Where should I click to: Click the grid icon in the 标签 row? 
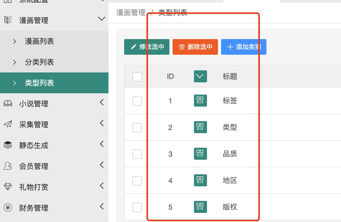click(x=200, y=101)
